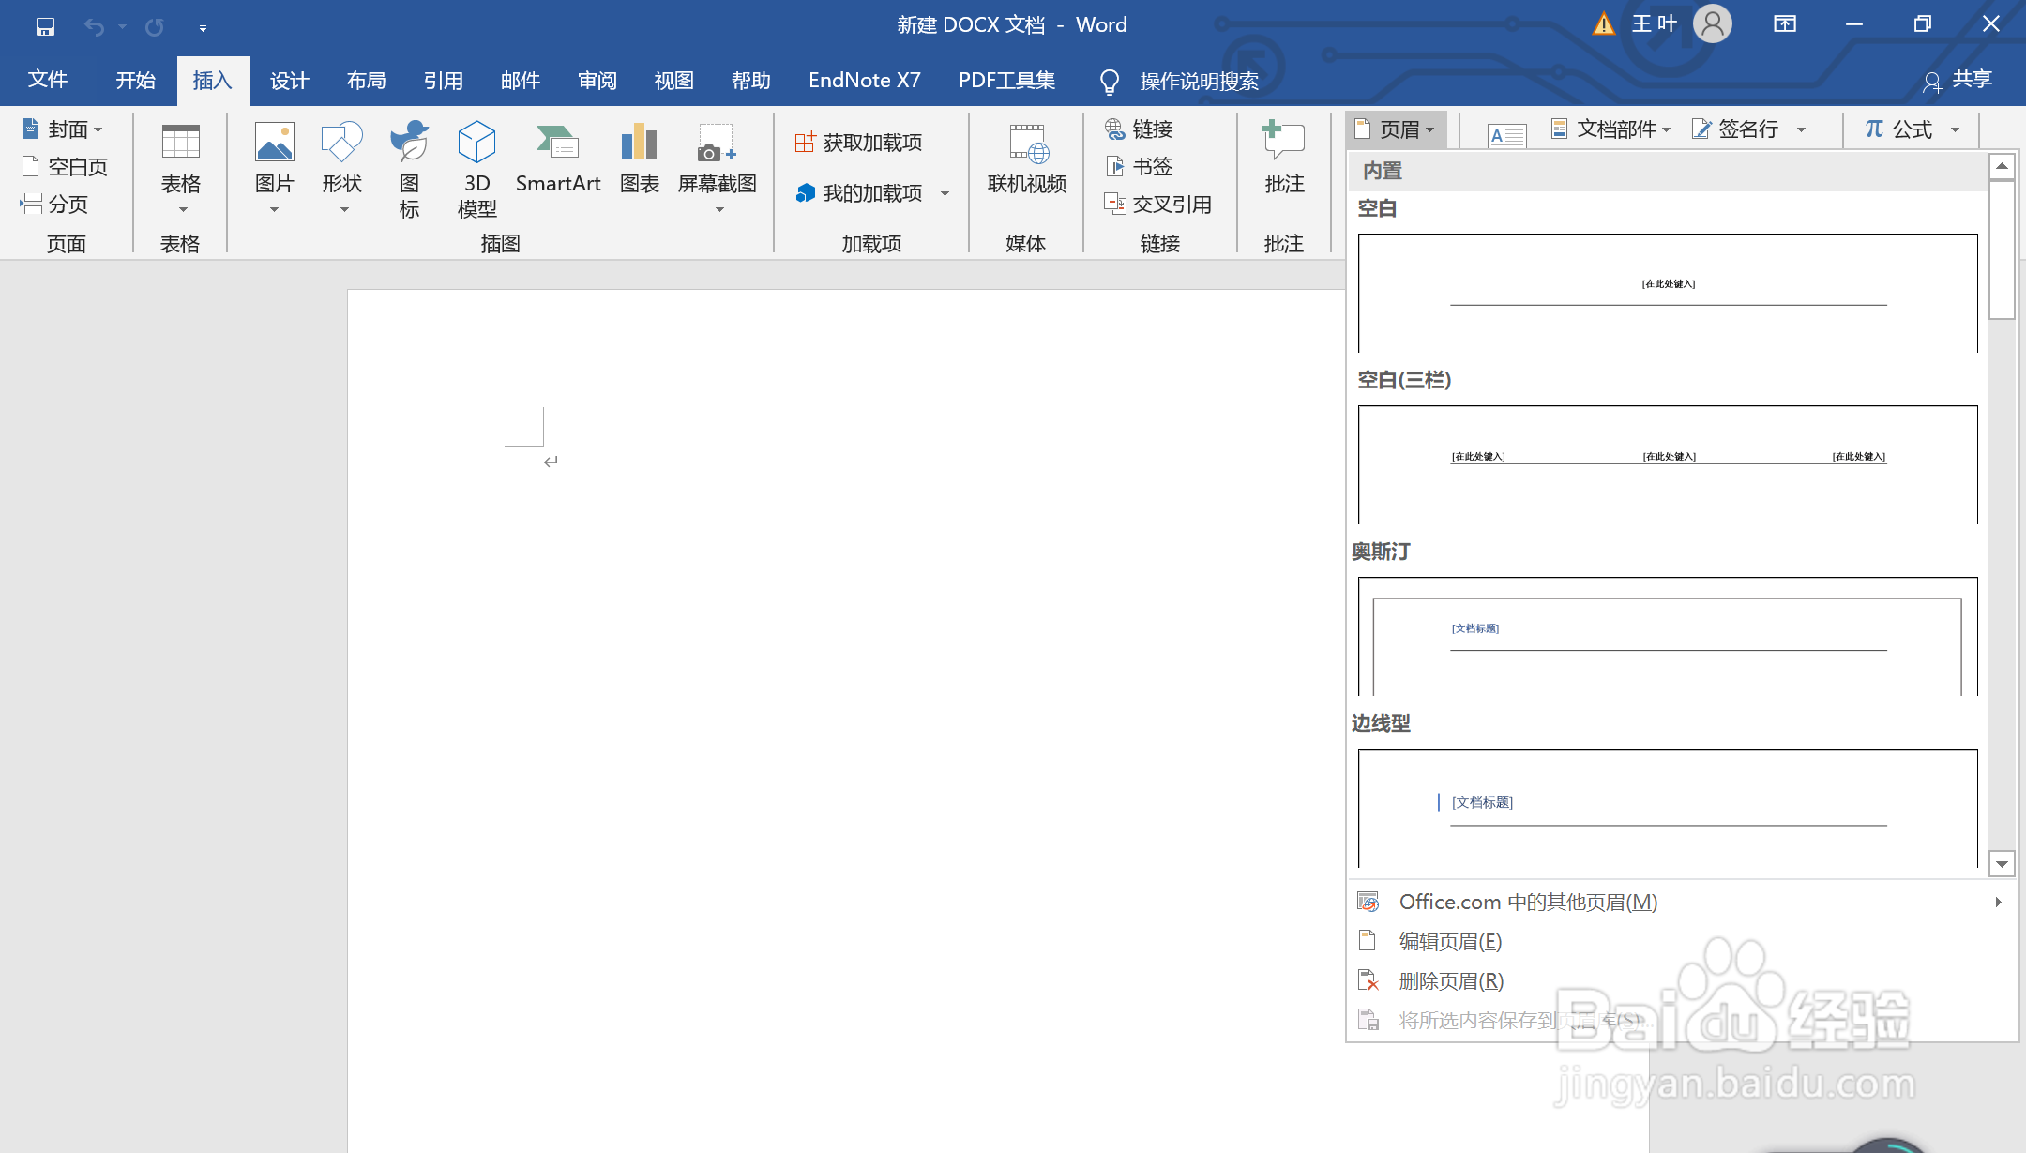This screenshot has height=1153, width=2026.
Task: Expand the 屏幕截图 screenshot dropdown
Action: pos(719,210)
